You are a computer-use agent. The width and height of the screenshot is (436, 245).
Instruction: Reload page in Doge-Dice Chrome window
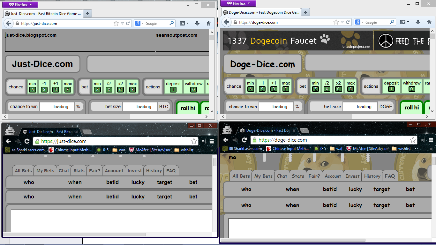[x=244, y=140]
